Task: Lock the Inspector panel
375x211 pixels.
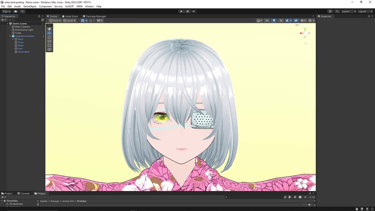Action: coord(369,16)
